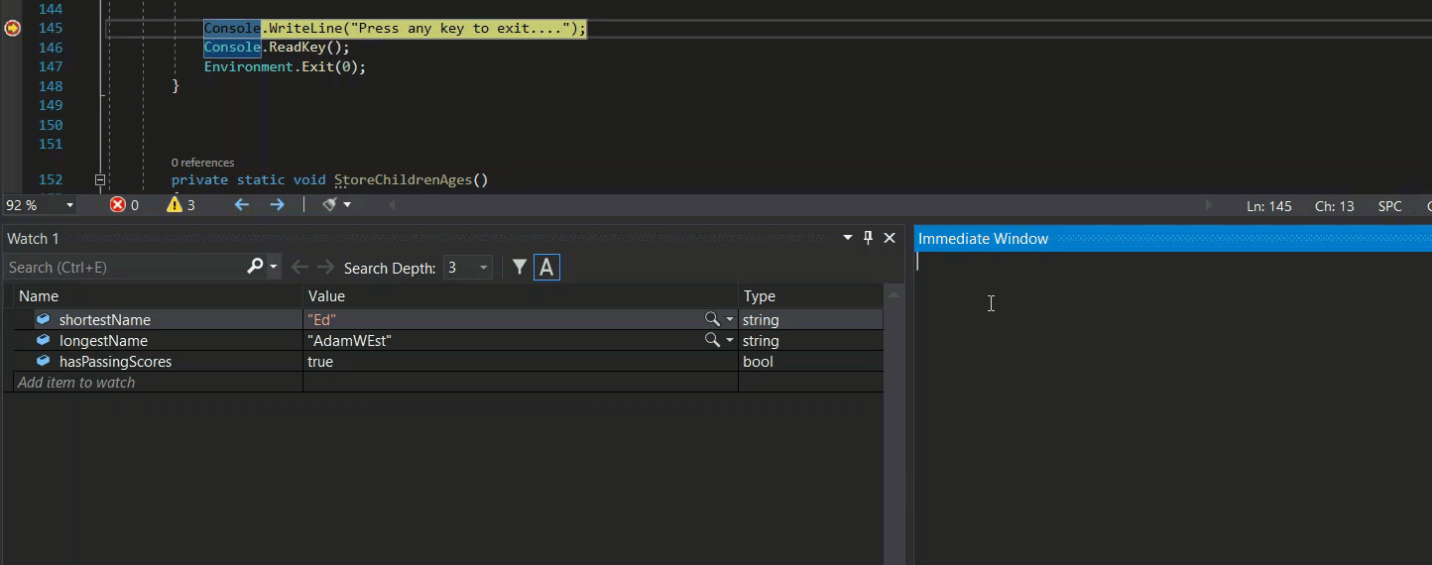The image size is (1432, 565).
Task: Expand visualizer dropdown for shortestName
Action: [x=730, y=320]
